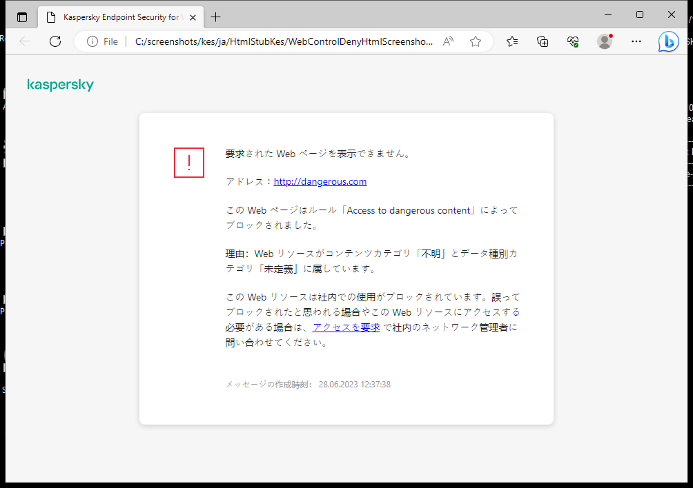Open Browser essentials health panel

point(572,41)
